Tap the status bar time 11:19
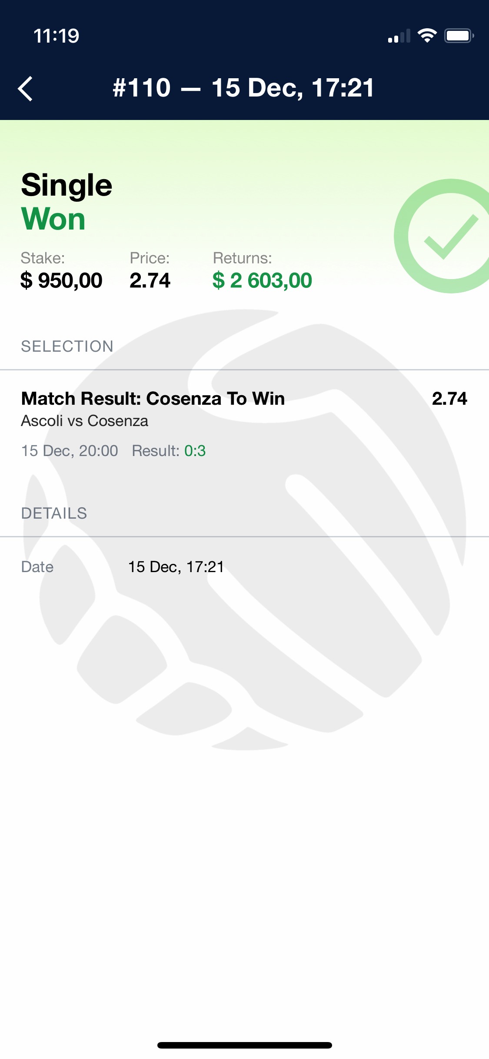Image resolution: width=489 pixels, height=1059 pixels. (x=57, y=36)
